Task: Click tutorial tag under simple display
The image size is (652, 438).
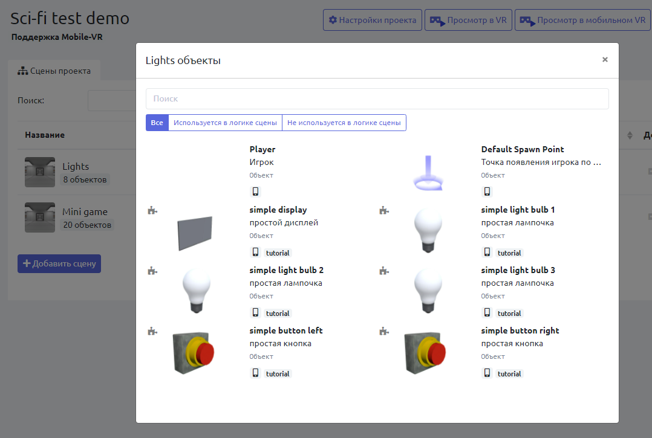Action: coord(278,253)
